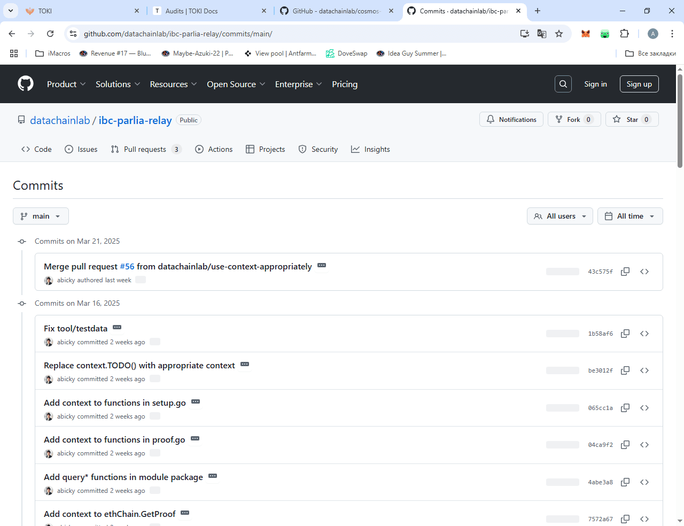Browse repository at commit 7572a67
684x526 pixels.
pos(644,519)
